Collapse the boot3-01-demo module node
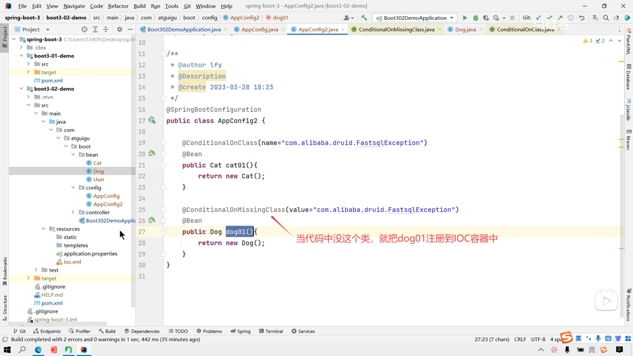The height and width of the screenshot is (356, 633). [21, 56]
